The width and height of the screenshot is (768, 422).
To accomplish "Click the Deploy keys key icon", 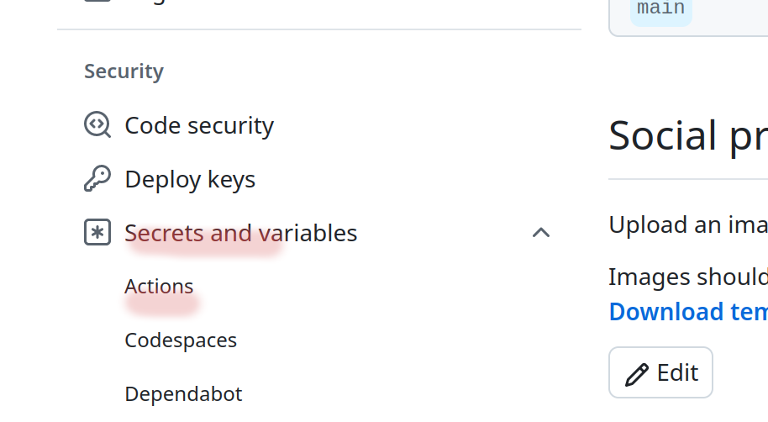I will [97, 179].
